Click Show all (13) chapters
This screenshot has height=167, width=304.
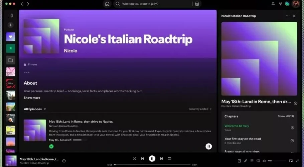[x=286, y=116]
